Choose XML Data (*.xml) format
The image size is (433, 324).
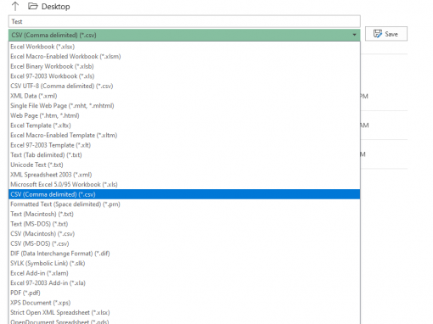pyautogui.click(x=184, y=96)
